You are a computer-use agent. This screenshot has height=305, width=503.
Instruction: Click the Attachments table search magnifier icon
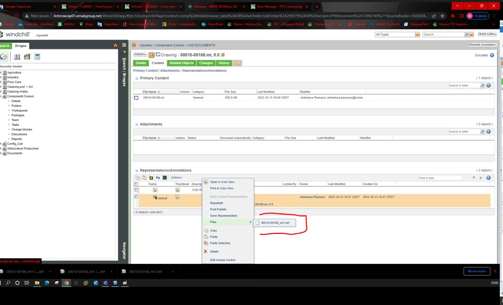pos(482,132)
